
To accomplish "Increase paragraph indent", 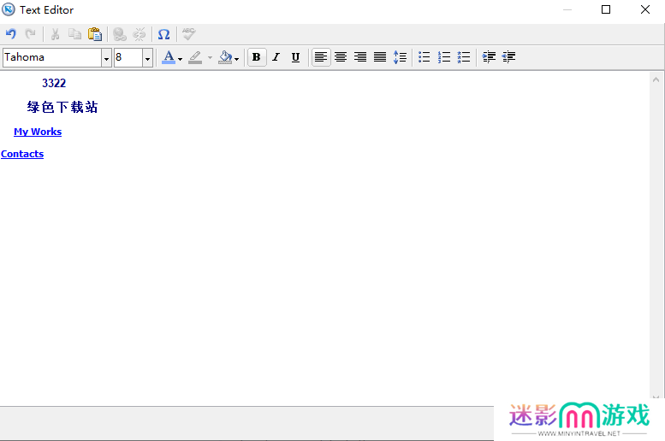I will point(489,56).
